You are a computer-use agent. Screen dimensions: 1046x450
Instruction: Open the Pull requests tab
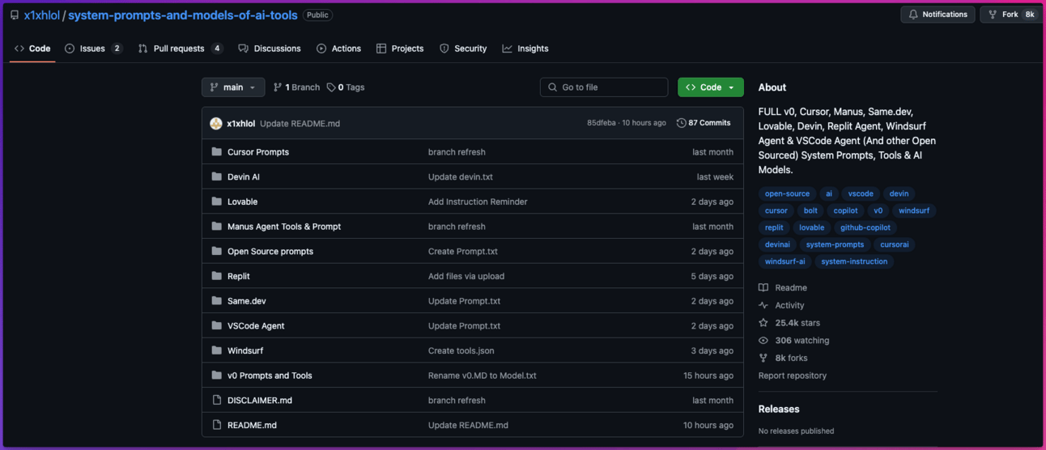pos(180,49)
